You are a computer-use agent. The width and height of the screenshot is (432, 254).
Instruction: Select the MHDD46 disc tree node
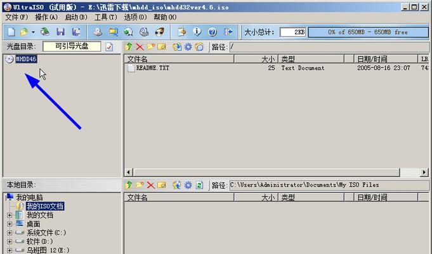pyautogui.click(x=26, y=59)
